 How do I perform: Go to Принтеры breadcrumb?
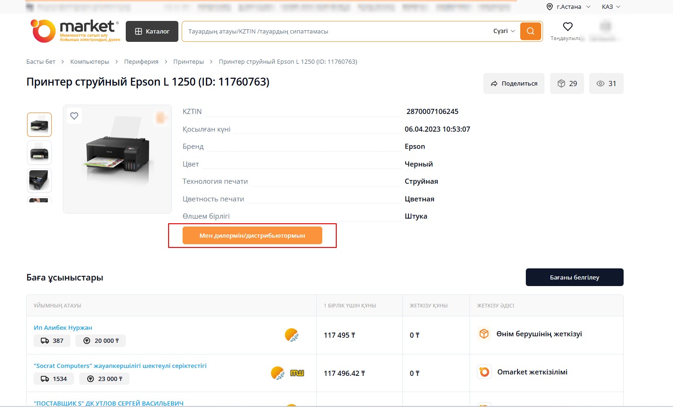coord(189,62)
